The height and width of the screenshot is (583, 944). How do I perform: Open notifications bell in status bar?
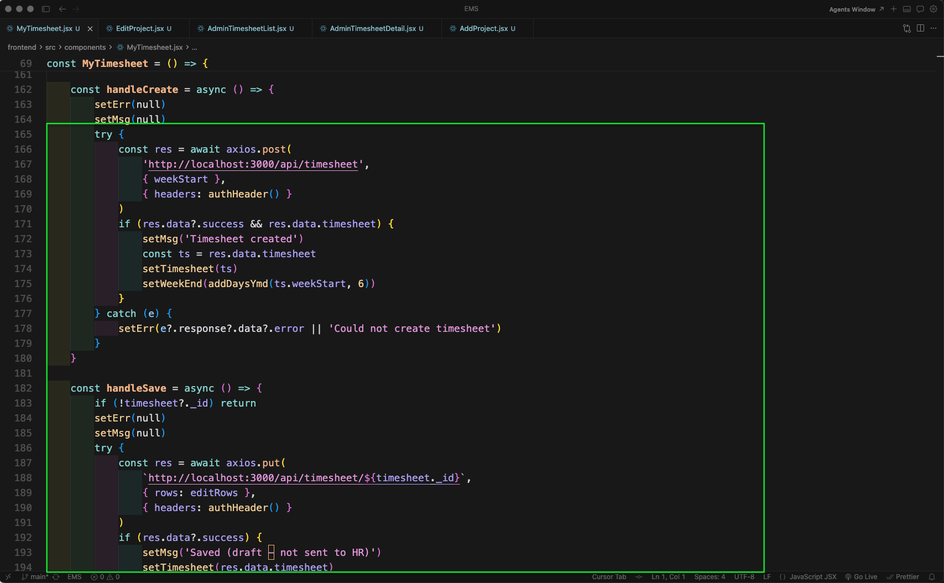coord(932,577)
